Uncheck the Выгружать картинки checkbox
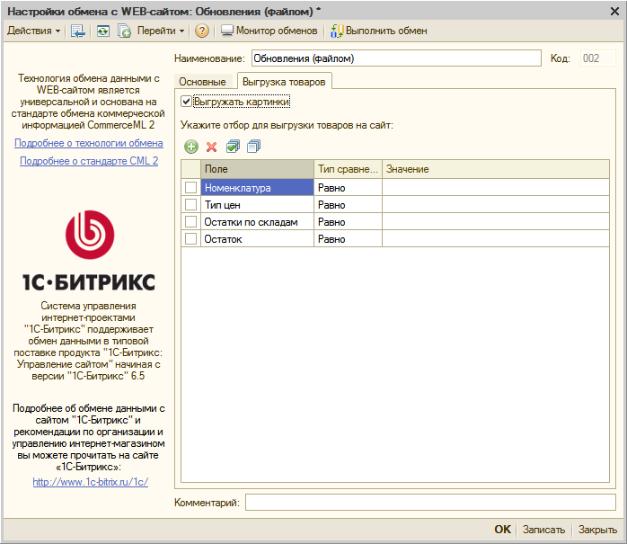This screenshot has height=544, width=627. pos(186,102)
